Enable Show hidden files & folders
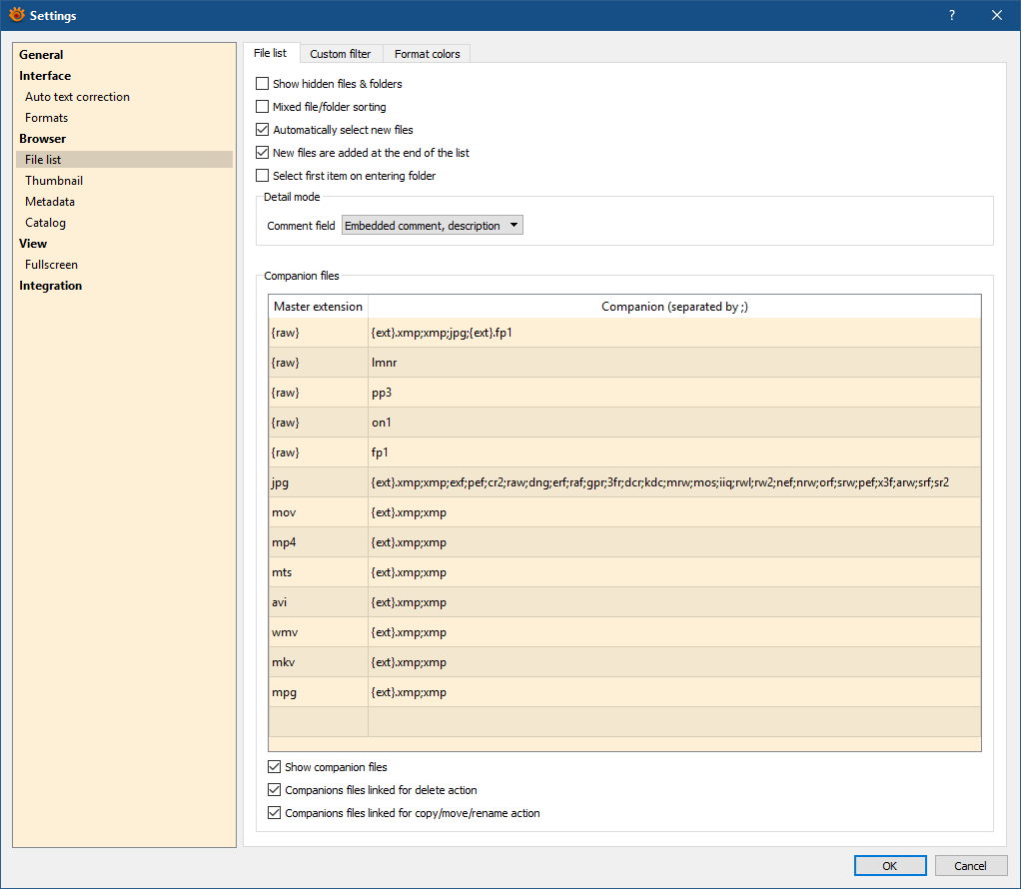 tap(263, 84)
